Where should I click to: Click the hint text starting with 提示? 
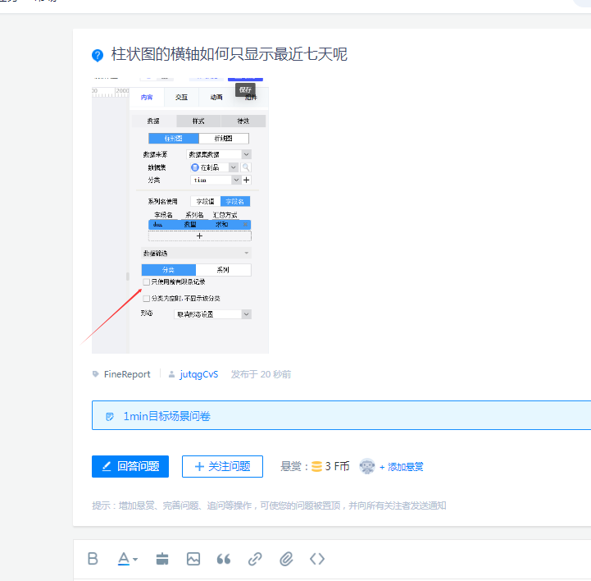(269, 506)
